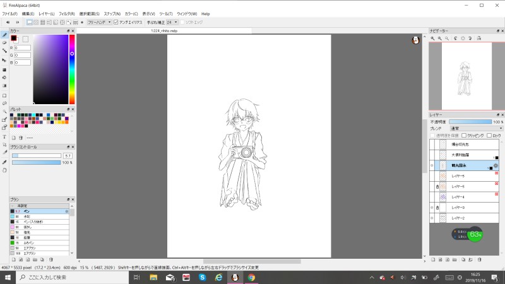Open the フィルタ(R) menu
The width and height of the screenshot is (505, 284).
pos(67,14)
